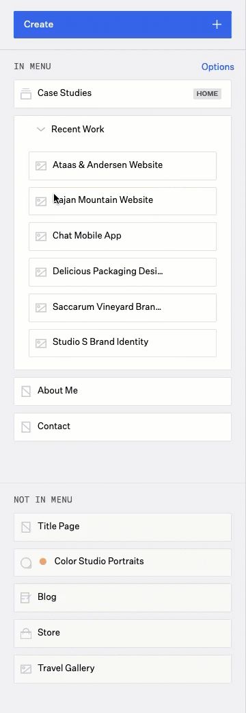The image size is (246, 713).
Task: Open the Delicious Packaging Design page
Action: (122, 272)
